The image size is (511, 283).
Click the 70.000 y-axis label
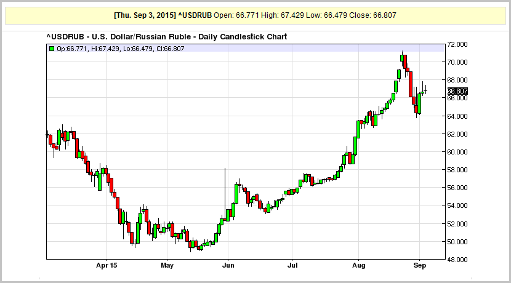[x=457, y=62]
